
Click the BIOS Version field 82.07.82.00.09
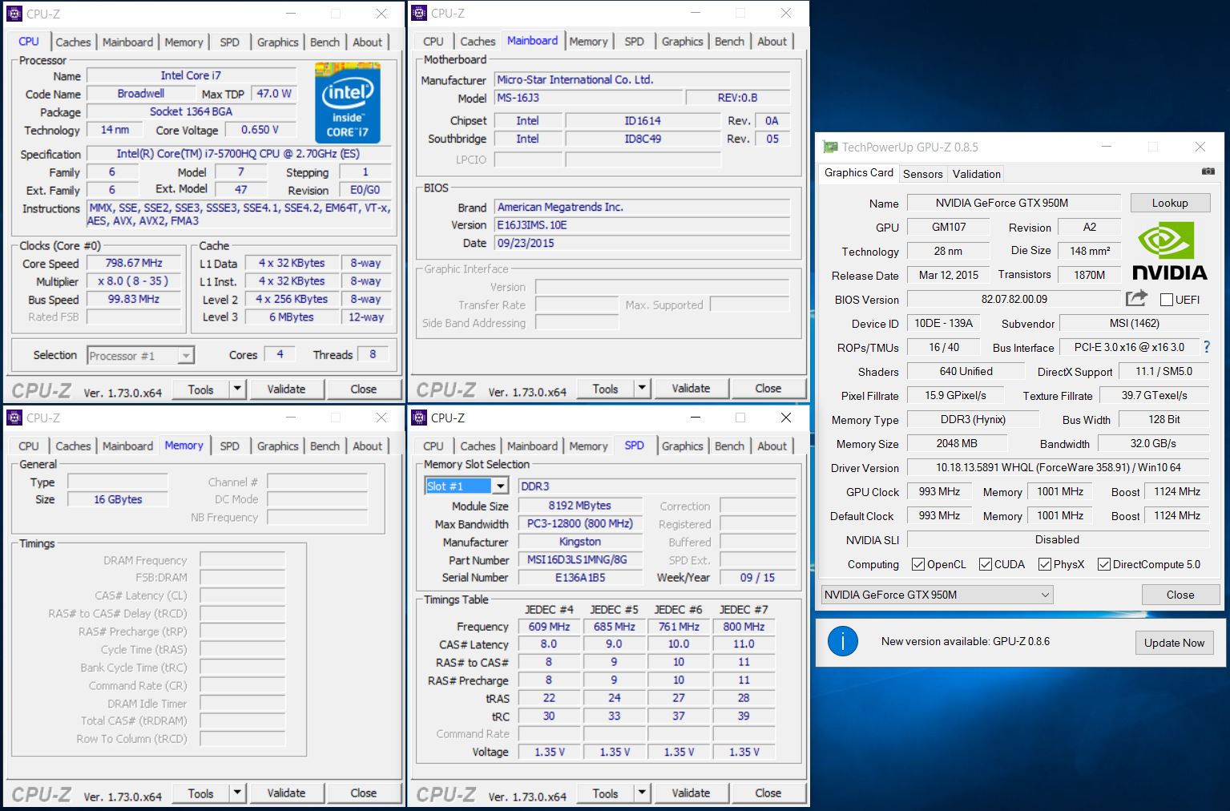[1014, 299]
